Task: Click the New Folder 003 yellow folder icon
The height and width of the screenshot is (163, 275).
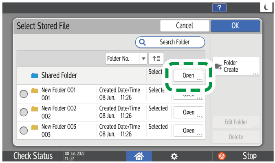Action: (35, 127)
